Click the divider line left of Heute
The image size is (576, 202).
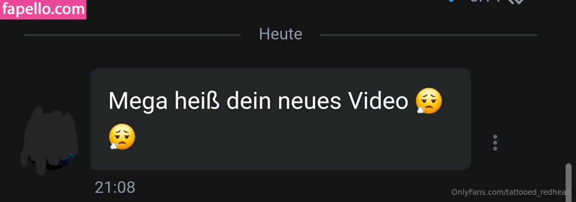132,35
